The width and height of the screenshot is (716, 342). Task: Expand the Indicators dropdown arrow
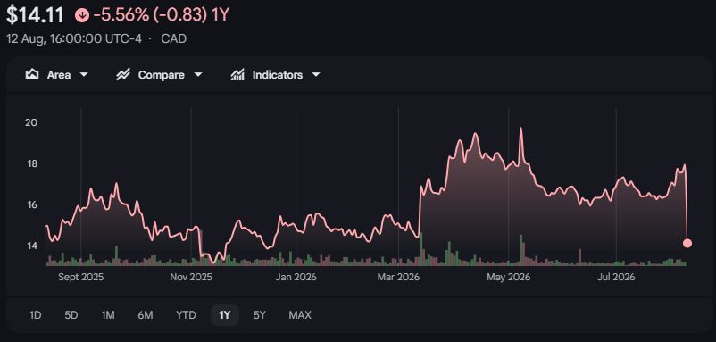pyautogui.click(x=315, y=75)
